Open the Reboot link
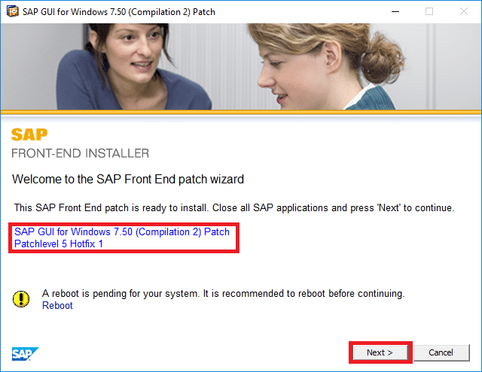Viewport: 482px width, 372px height. pyautogui.click(x=57, y=305)
